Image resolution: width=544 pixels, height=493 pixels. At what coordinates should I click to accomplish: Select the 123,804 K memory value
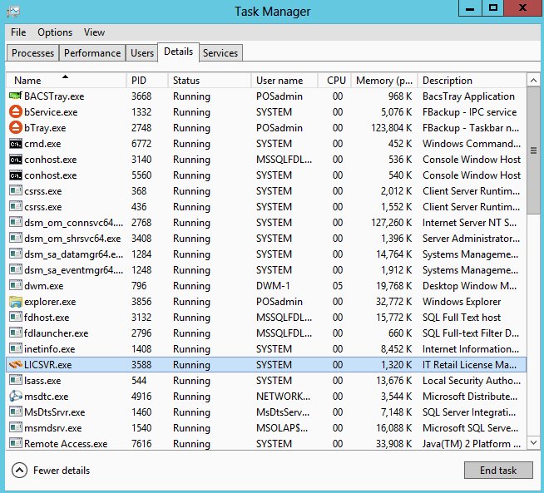(x=391, y=128)
